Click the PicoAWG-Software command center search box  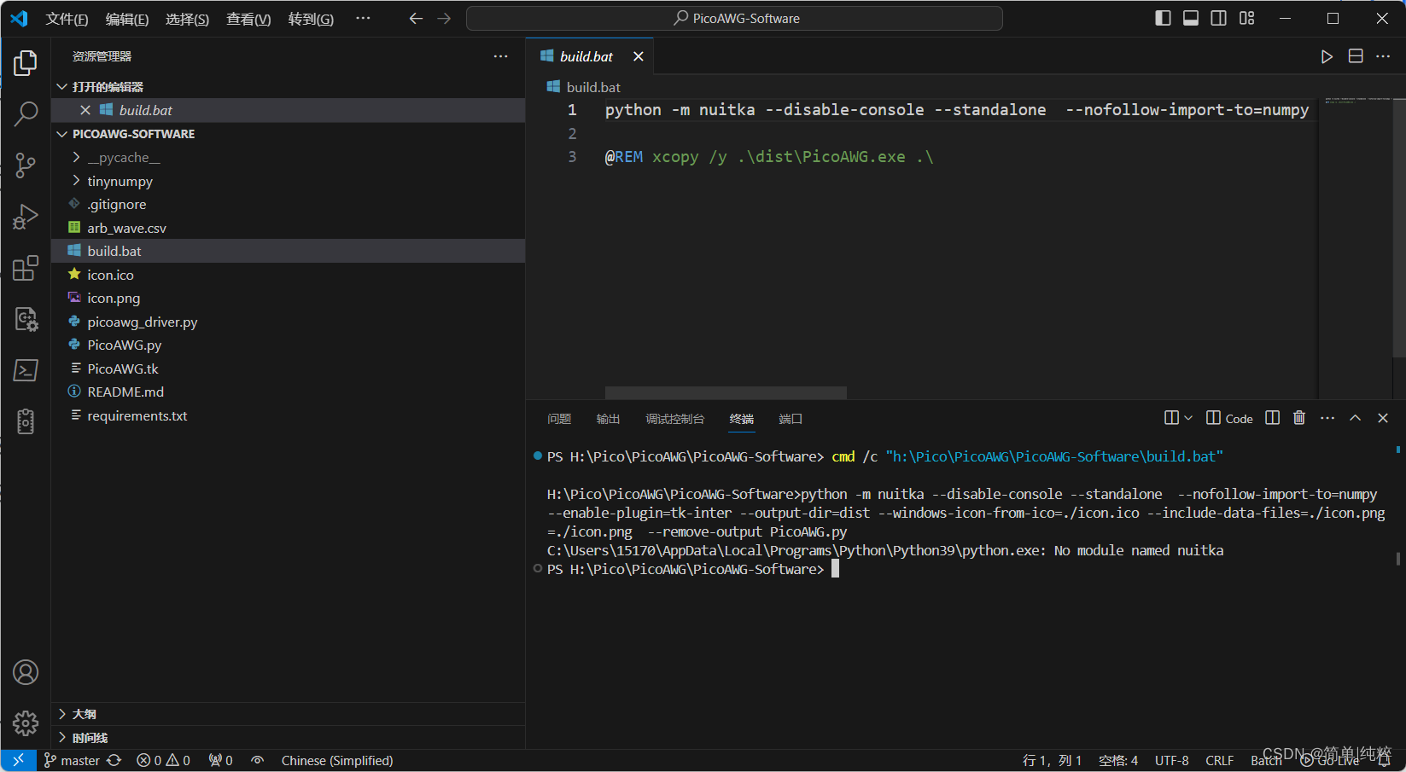[x=734, y=18]
